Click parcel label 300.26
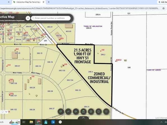 click(32, 110)
